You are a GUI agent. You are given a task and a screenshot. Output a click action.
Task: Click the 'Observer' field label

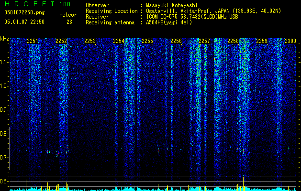pyautogui.click(x=97, y=5)
